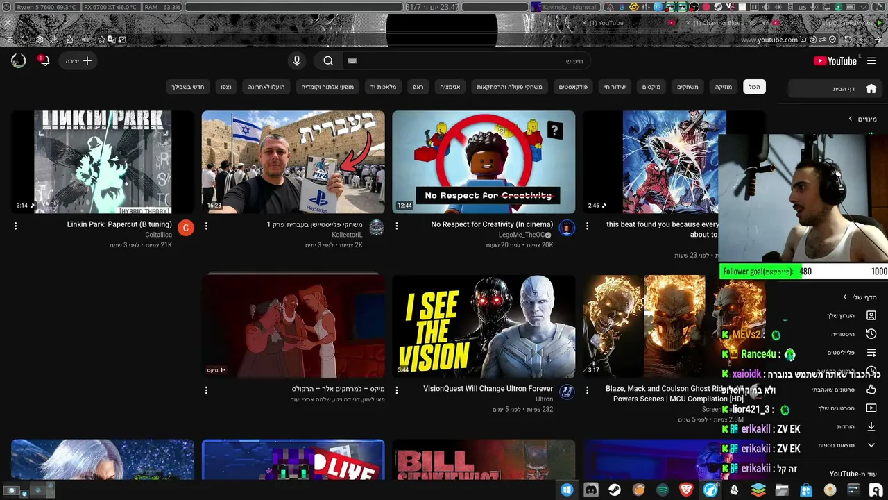Select the Live (שידור חי) filter chip

(615, 87)
